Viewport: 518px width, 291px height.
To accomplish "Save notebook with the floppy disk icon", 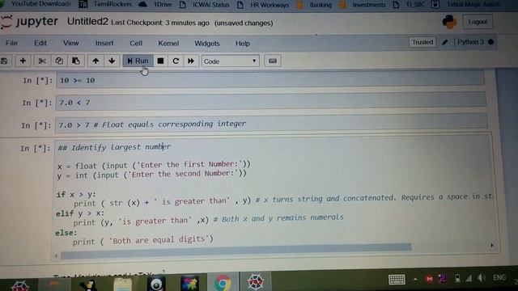I will click(x=5, y=61).
